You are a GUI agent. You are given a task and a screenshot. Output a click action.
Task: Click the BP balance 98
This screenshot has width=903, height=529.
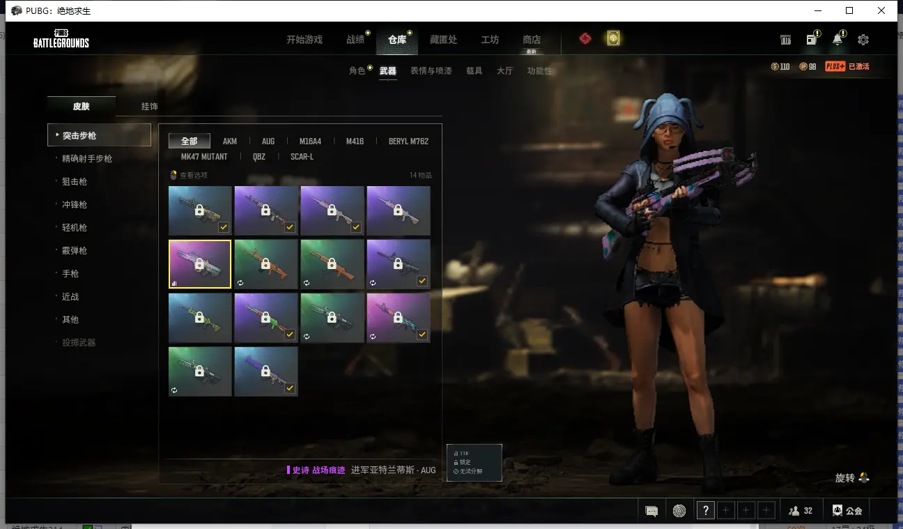pyautogui.click(x=808, y=67)
